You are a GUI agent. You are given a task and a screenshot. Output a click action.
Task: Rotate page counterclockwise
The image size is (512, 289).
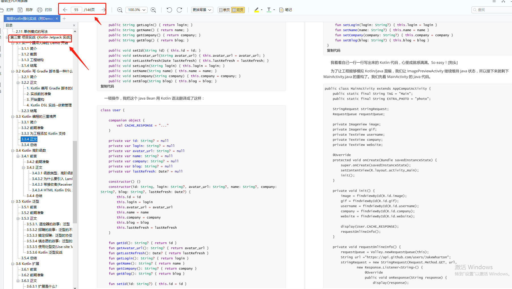click(169, 10)
